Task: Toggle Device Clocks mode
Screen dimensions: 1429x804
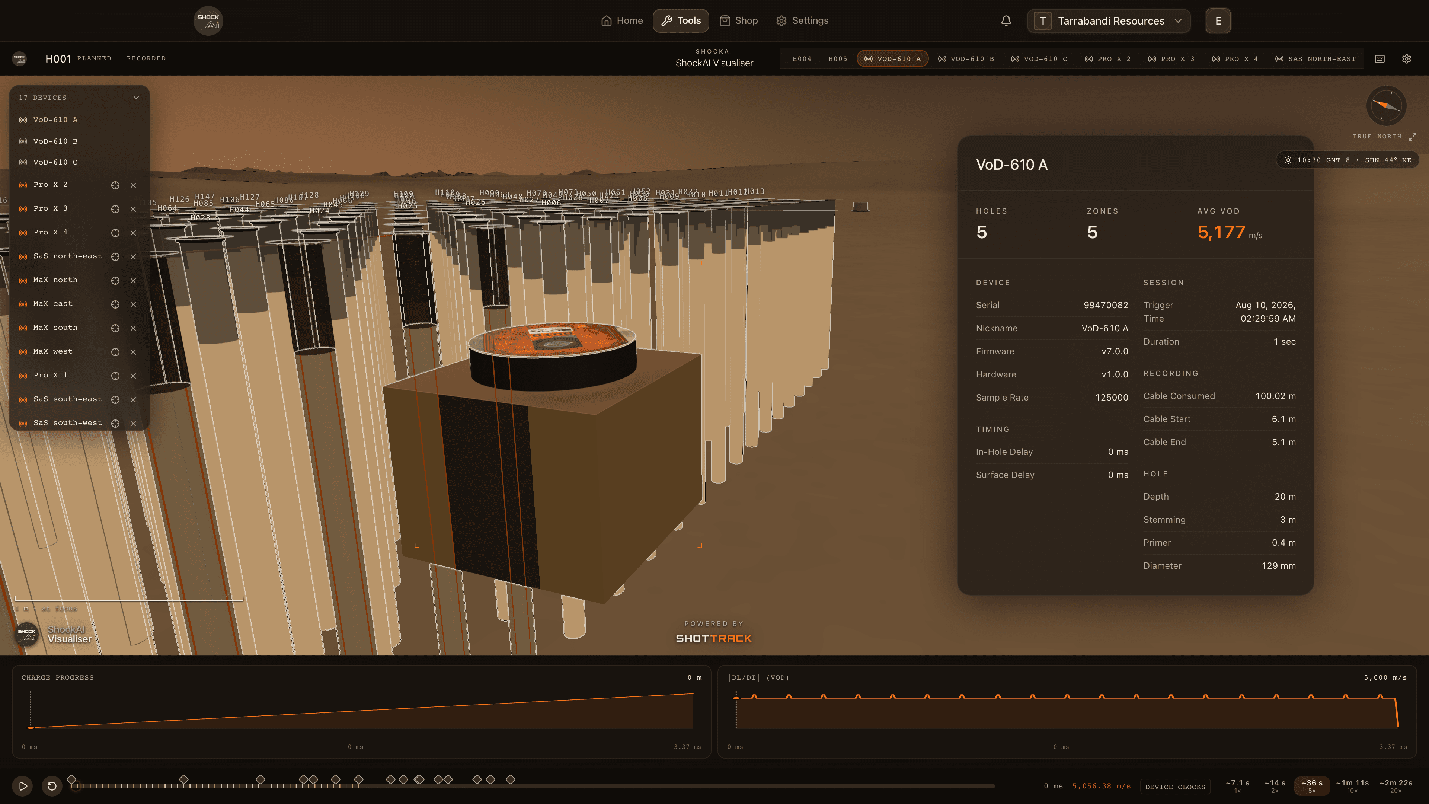Action: click(x=1175, y=786)
